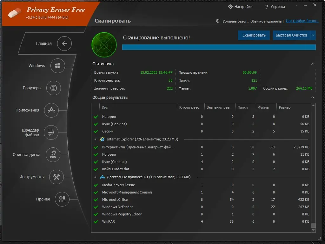The image size is (325, 244).
Task: Click the Internet Explorer group icon
Action: pos(102,139)
